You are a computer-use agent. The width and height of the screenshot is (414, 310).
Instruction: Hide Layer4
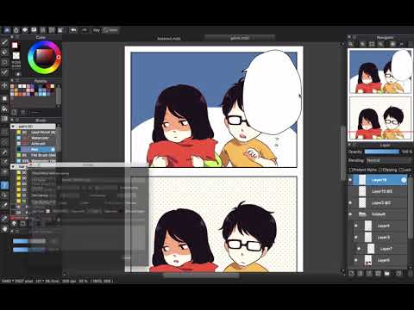pyautogui.click(x=356, y=226)
